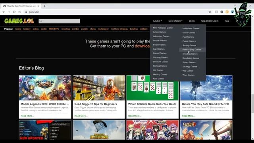This screenshot has height=143, width=254.
Task: Open Fate Grand Order blog thumbnail
Action: [x=206, y=88]
